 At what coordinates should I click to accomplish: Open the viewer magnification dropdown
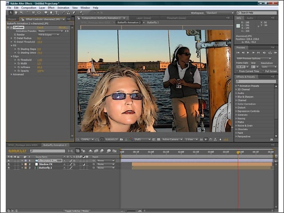point(87,139)
